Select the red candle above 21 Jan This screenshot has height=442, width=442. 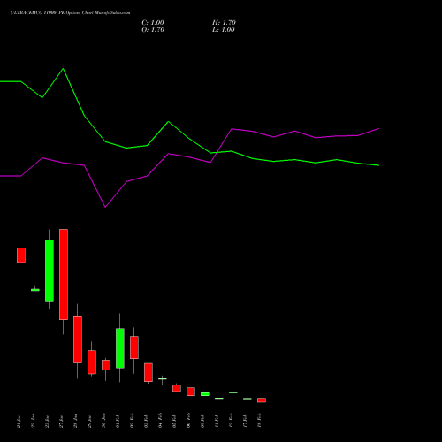coord(21,255)
